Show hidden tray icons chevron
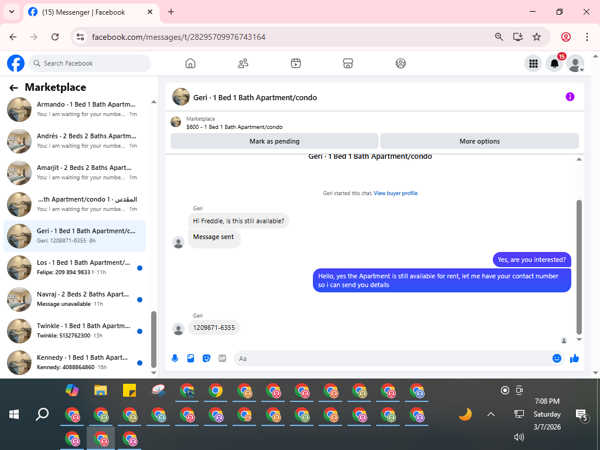Image resolution: width=600 pixels, height=450 pixels. click(x=491, y=414)
